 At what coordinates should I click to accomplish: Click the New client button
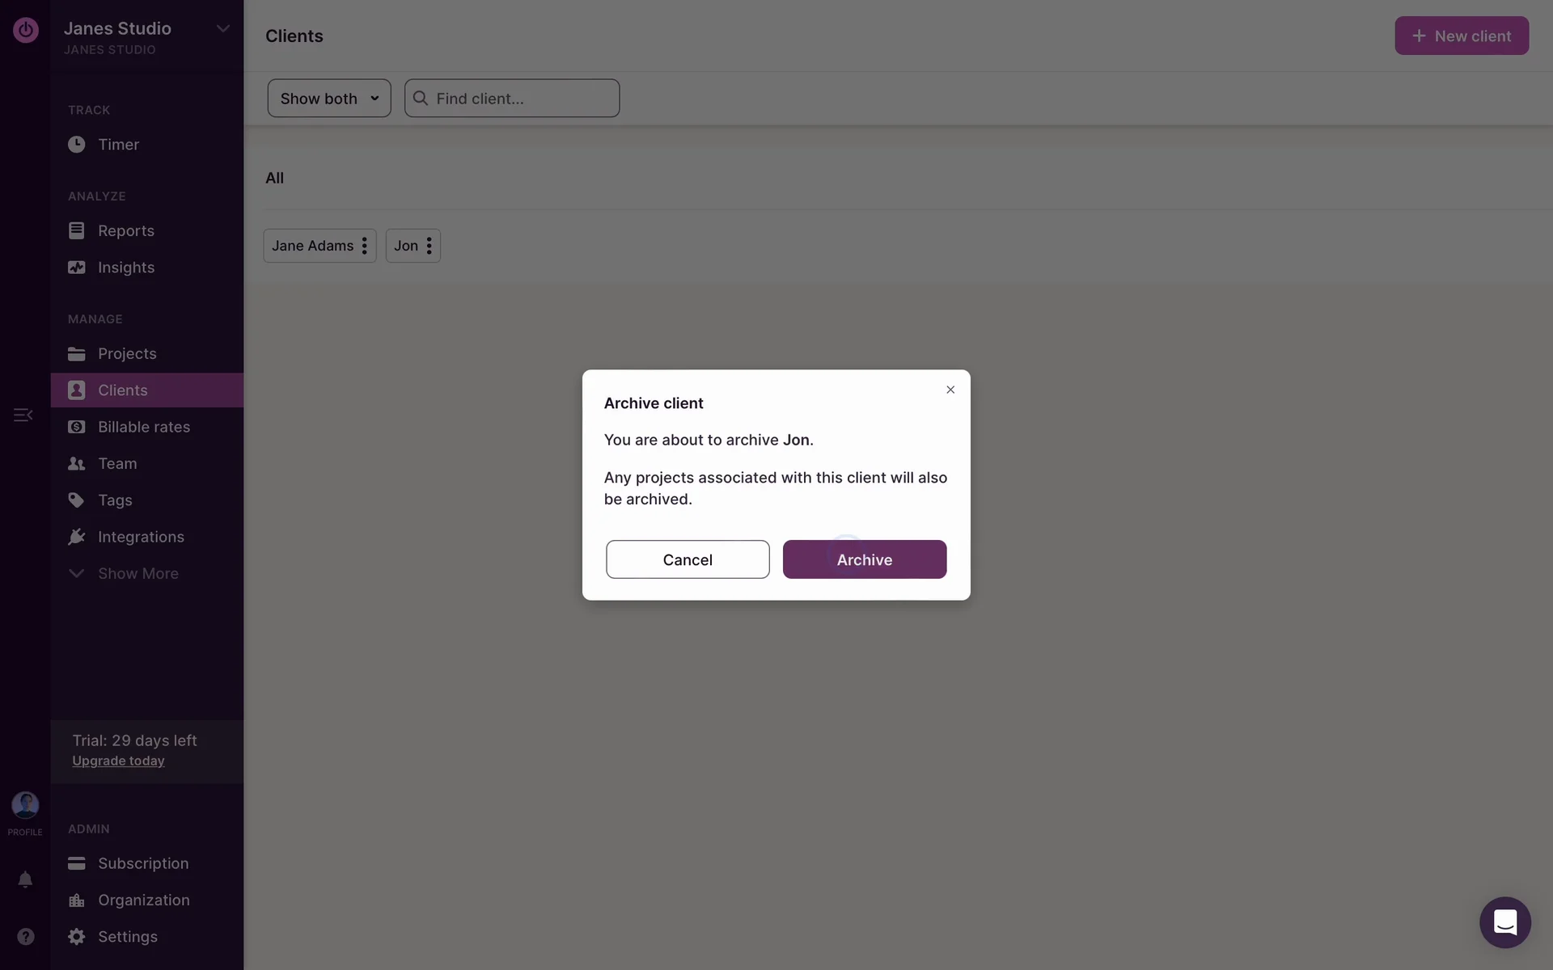coord(1461,36)
